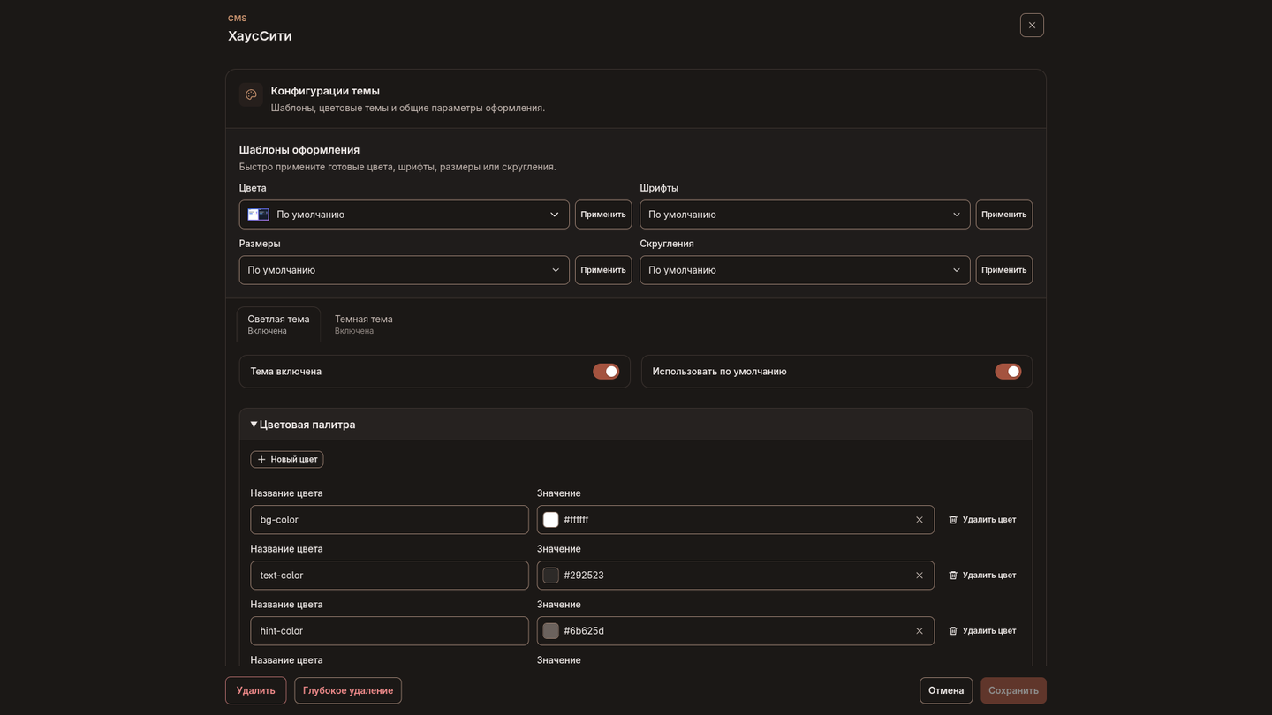This screenshot has width=1272, height=715.
Task: Open the hint-color gray color swatch
Action: 551,631
